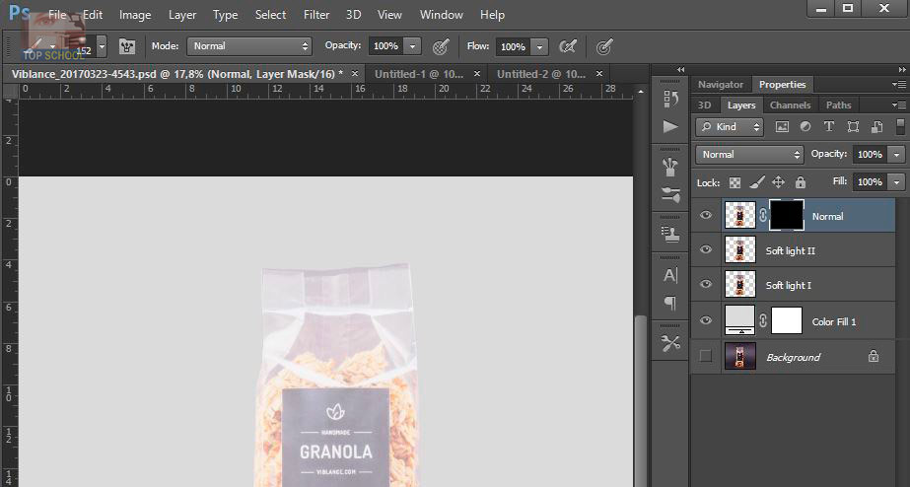
Task: Open the History panel icon
Action: coord(670,99)
